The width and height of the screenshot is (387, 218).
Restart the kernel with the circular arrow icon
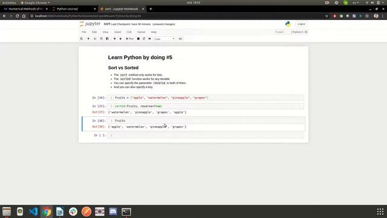click(x=144, y=39)
